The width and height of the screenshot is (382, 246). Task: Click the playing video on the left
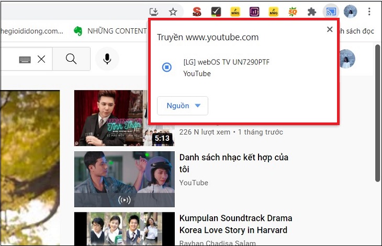(30, 167)
